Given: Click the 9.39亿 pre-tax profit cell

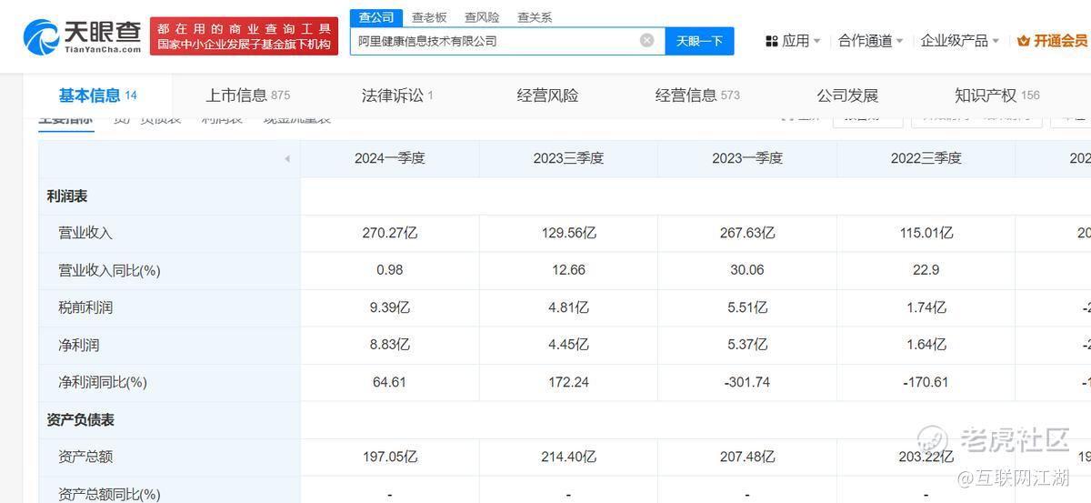Looking at the screenshot, I should [x=390, y=307].
